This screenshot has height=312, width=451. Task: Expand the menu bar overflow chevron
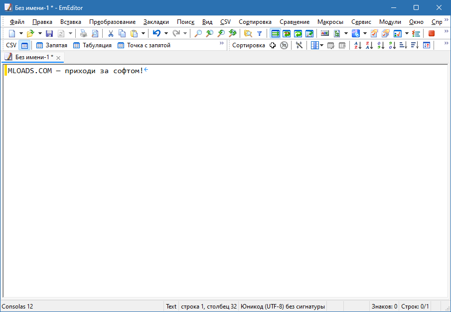click(447, 20)
